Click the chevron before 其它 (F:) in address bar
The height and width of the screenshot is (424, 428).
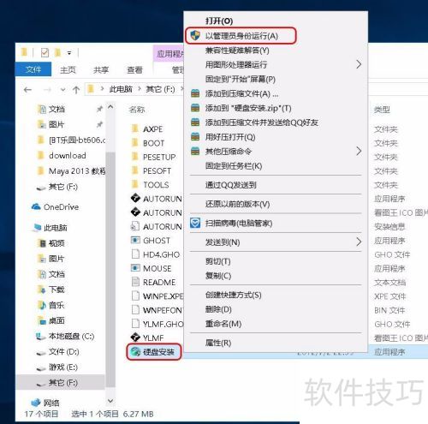[x=140, y=89]
